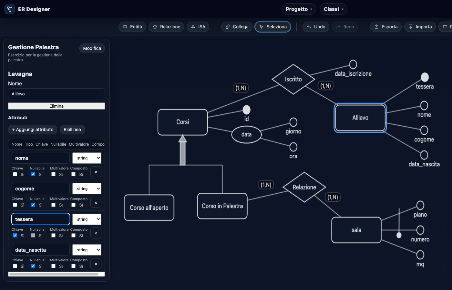Viewport: 452px width, 290px height.
Task: Expand type dropdown for data_nascita
Action: coord(87,250)
